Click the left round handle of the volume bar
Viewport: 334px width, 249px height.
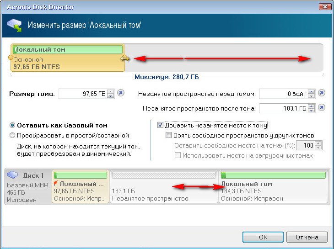click(11, 58)
